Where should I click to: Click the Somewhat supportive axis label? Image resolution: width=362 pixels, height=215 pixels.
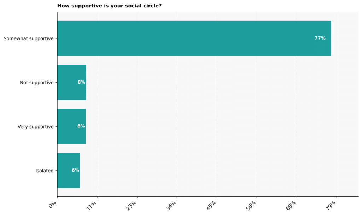[x=29, y=39]
